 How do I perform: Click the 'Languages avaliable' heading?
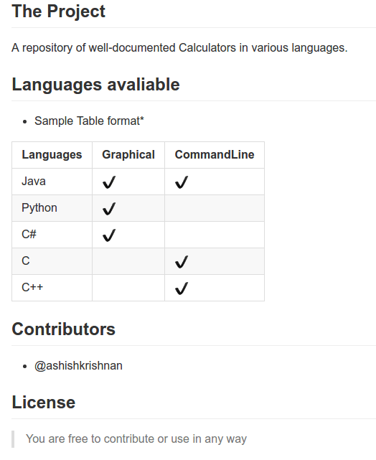tap(95, 85)
